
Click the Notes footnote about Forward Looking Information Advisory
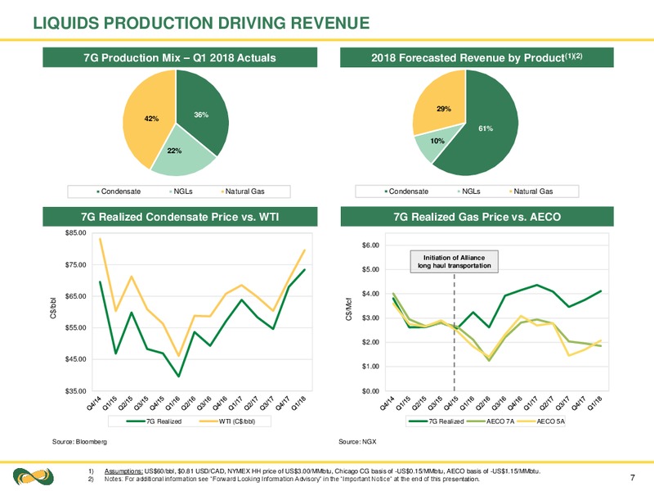coord(292,479)
